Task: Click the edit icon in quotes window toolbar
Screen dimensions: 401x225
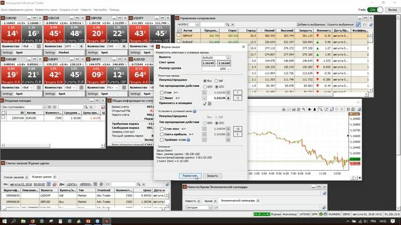Action: point(358,25)
